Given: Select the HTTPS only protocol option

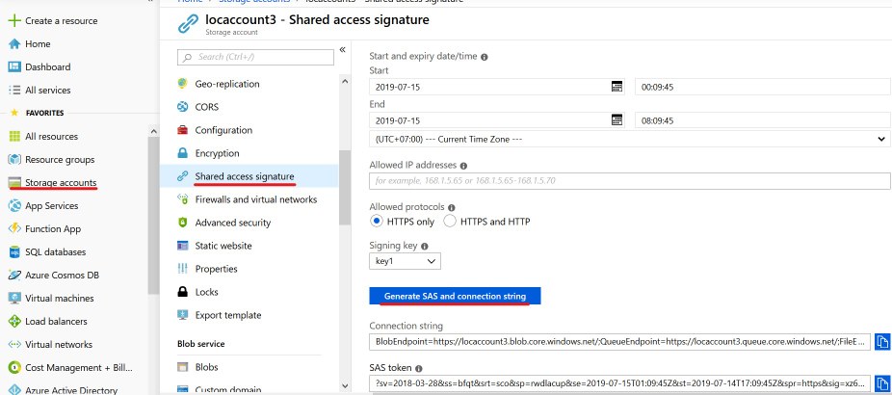Looking at the screenshot, I should [376, 221].
